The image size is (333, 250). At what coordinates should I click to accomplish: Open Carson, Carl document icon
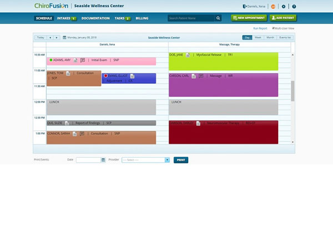[194, 76]
